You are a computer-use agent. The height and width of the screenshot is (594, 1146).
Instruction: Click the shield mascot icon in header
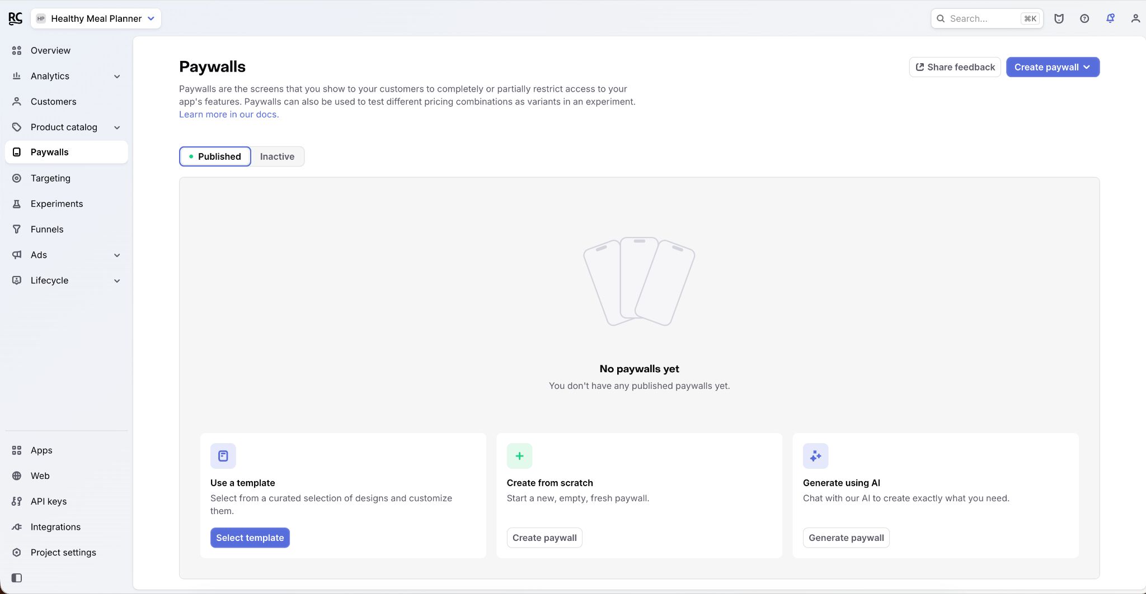click(x=1059, y=18)
